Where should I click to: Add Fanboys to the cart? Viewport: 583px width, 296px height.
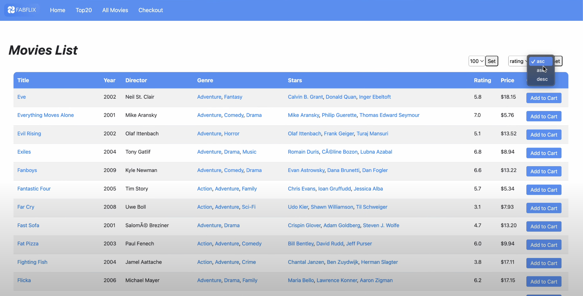coord(544,171)
